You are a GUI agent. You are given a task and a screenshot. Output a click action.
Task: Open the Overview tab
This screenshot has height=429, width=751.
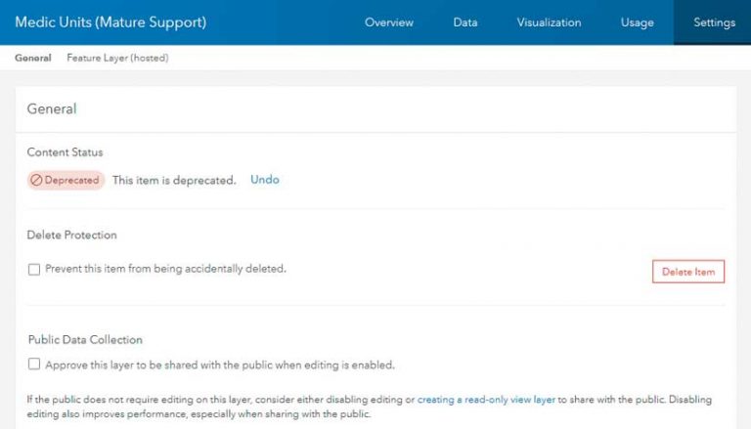(x=389, y=22)
